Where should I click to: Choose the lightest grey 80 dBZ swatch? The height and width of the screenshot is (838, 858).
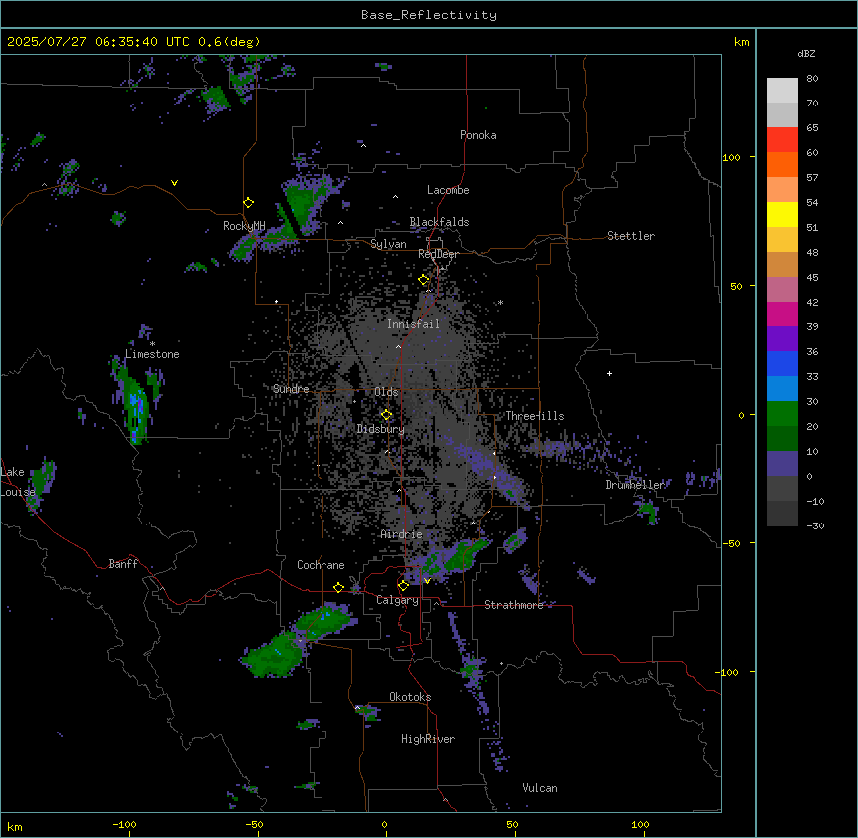coord(782,91)
